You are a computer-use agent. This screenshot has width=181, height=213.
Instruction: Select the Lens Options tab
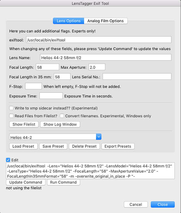click(x=68, y=21)
